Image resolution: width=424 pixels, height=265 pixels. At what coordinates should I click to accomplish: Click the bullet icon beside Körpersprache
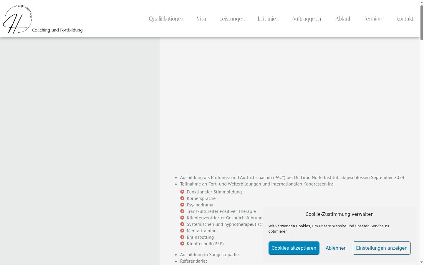tap(182, 198)
